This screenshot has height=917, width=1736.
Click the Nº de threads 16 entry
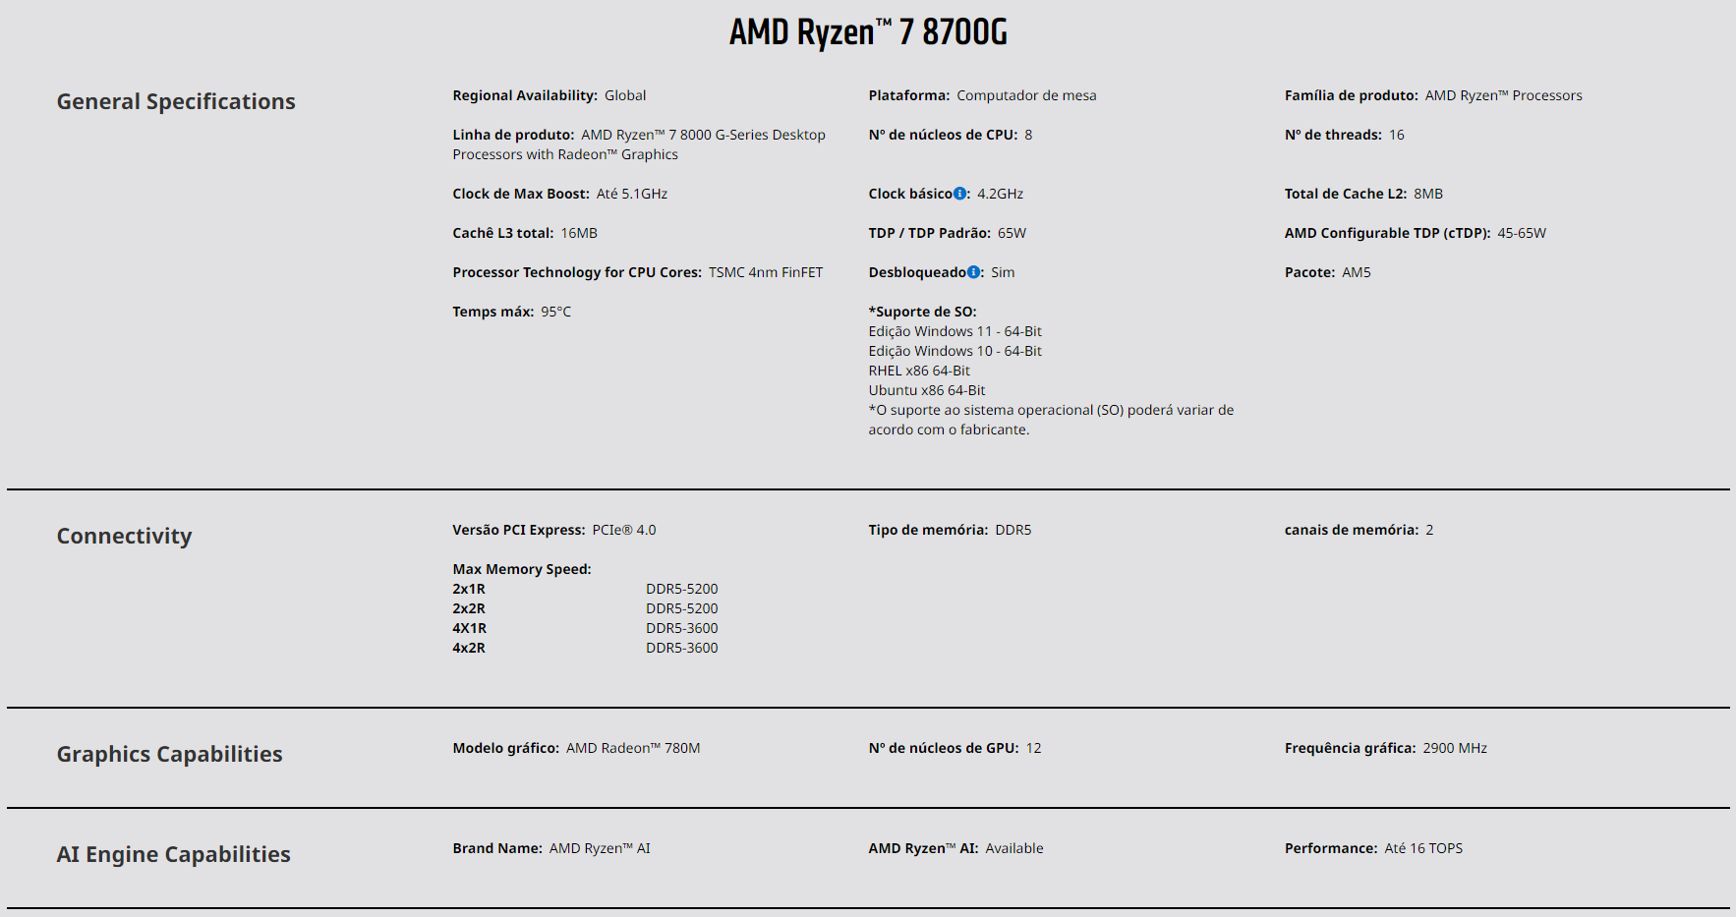pyautogui.click(x=1344, y=135)
